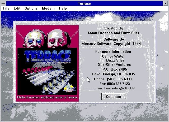This screenshot has width=169, height=122.
Task: Open the Edit menu
Action: click(17, 8)
